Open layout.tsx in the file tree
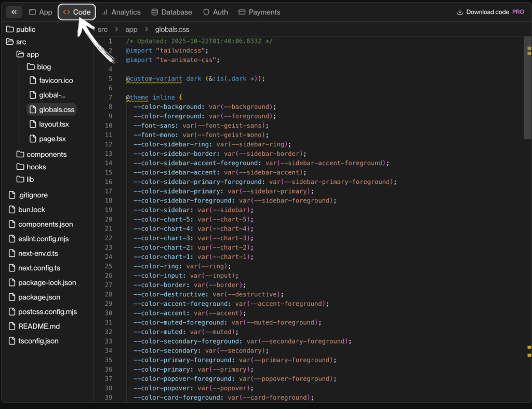This screenshot has height=409, width=532. pyautogui.click(x=54, y=124)
